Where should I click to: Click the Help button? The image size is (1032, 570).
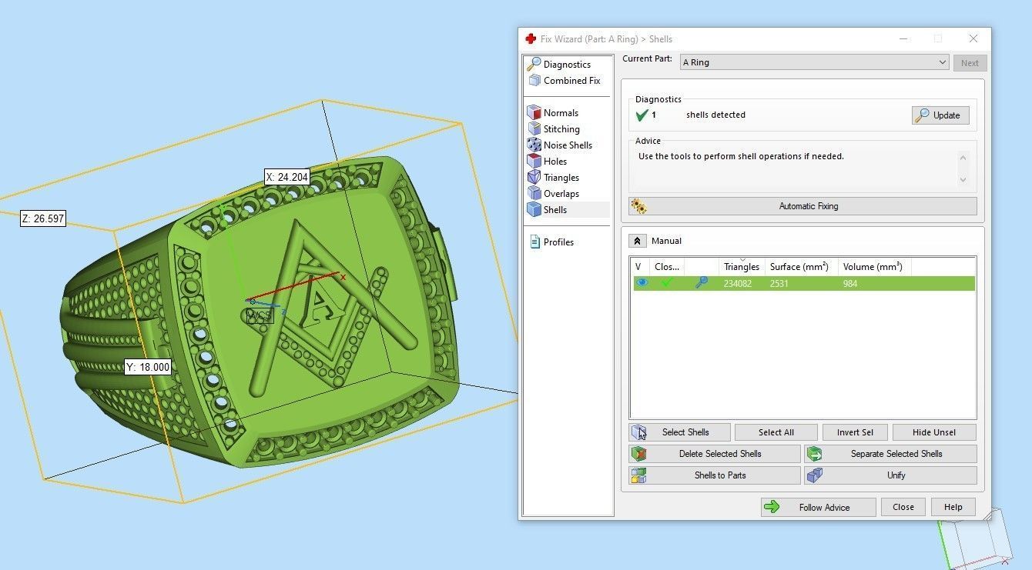point(953,507)
